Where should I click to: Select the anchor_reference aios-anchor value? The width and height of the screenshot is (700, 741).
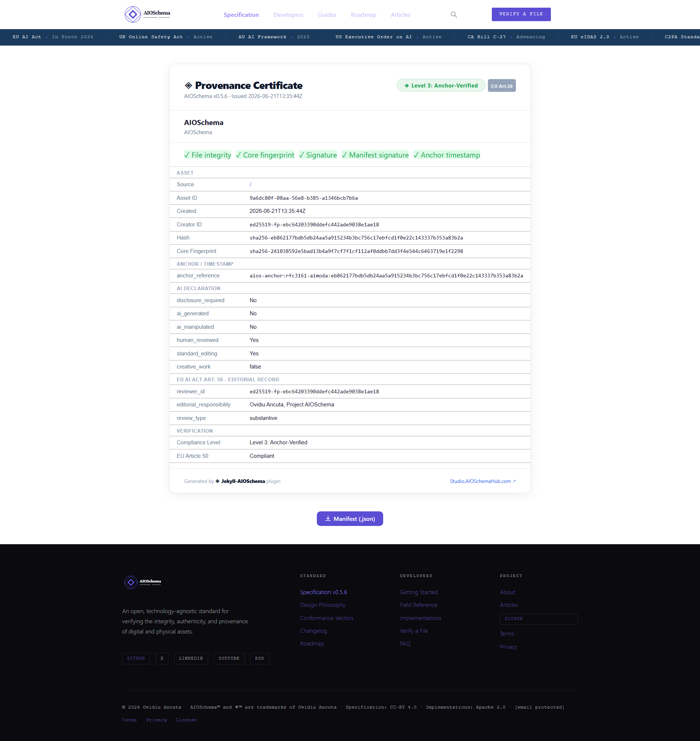[x=386, y=276]
